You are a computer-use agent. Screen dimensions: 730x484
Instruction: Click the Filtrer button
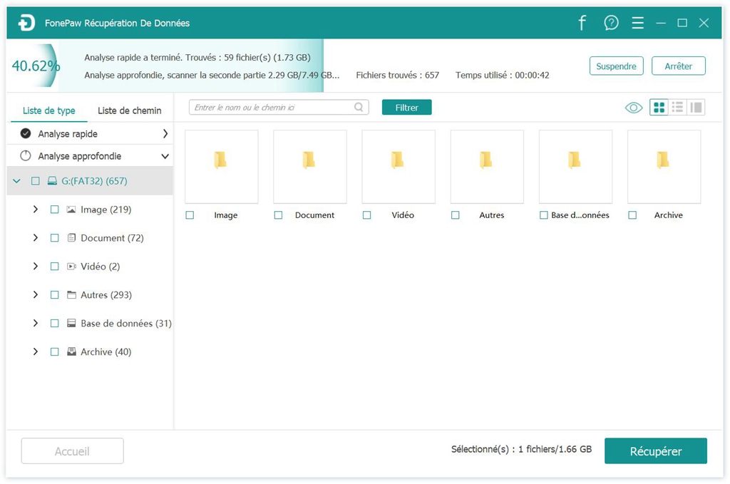[406, 108]
